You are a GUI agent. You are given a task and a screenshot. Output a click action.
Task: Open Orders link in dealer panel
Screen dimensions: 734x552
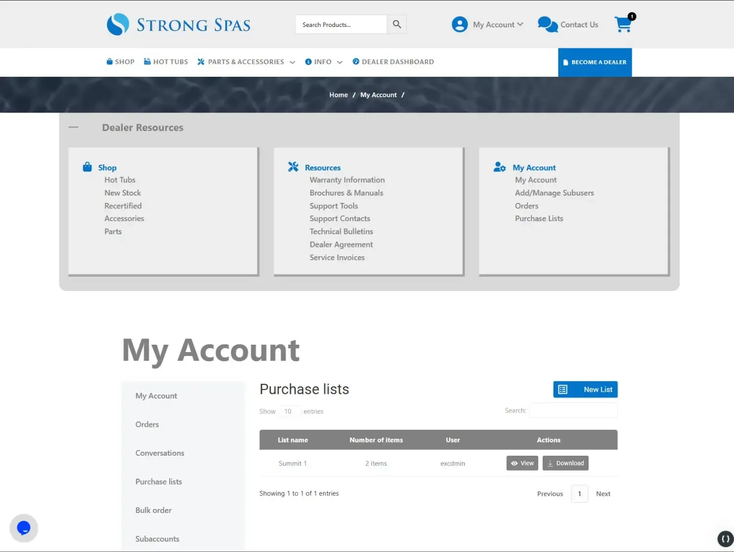click(527, 206)
